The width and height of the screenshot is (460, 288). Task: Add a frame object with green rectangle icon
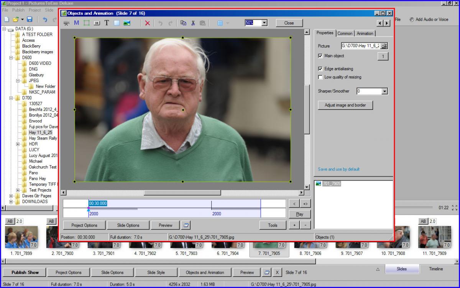(86, 23)
